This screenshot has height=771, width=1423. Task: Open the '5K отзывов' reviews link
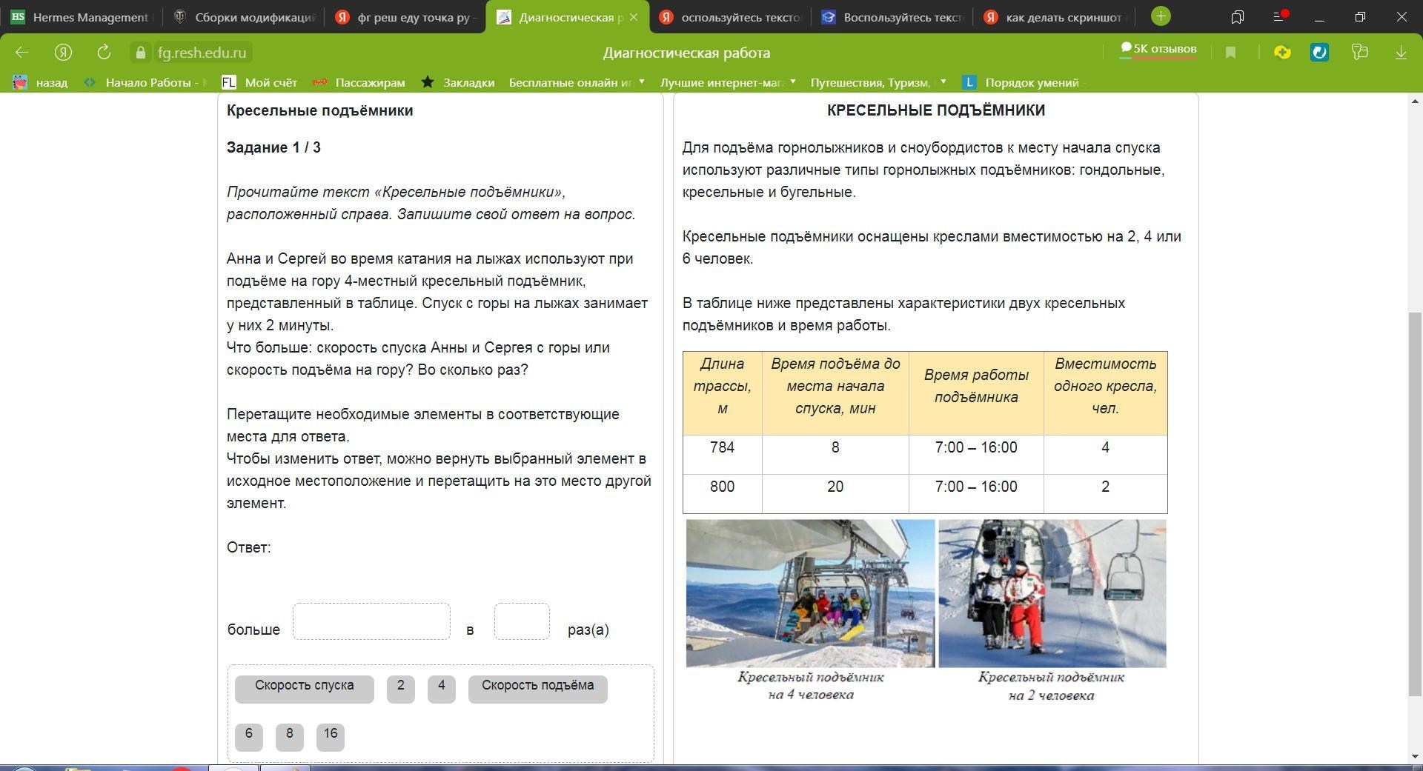pyautogui.click(x=1158, y=50)
